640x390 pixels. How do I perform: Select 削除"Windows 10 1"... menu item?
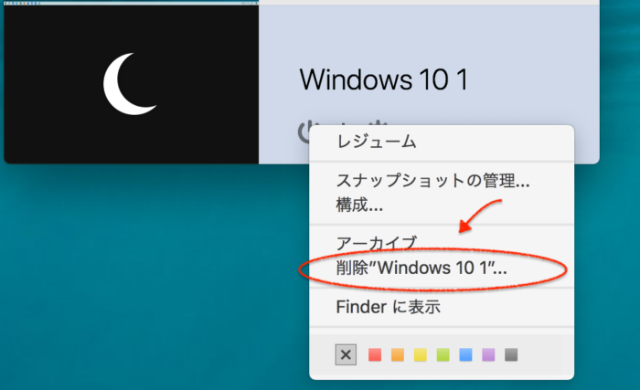(x=442, y=268)
